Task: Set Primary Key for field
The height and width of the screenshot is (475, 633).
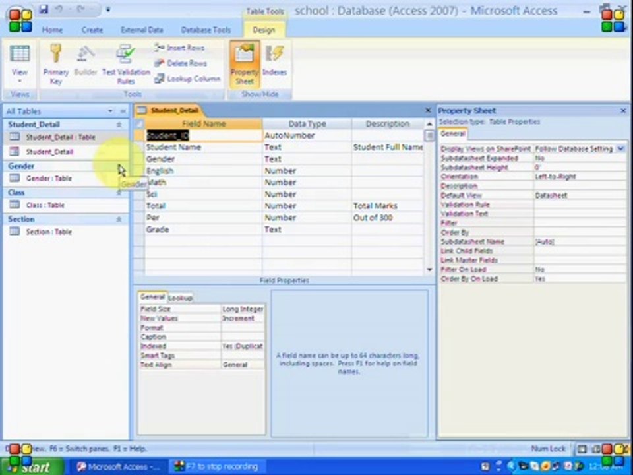Action: (x=55, y=65)
